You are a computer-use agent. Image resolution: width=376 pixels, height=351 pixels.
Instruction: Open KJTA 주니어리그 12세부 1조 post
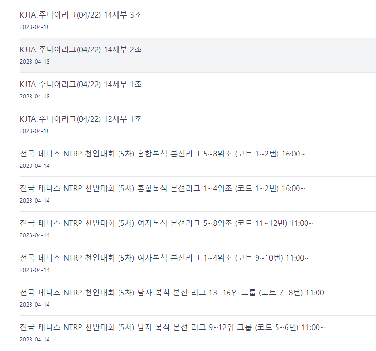[x=81, y=119]
